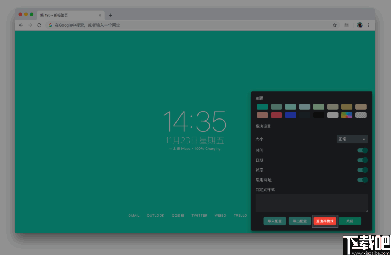This screenshot has height=255, width=391.
Task: Close the 简 Tab browser tab
Action: 100,15
